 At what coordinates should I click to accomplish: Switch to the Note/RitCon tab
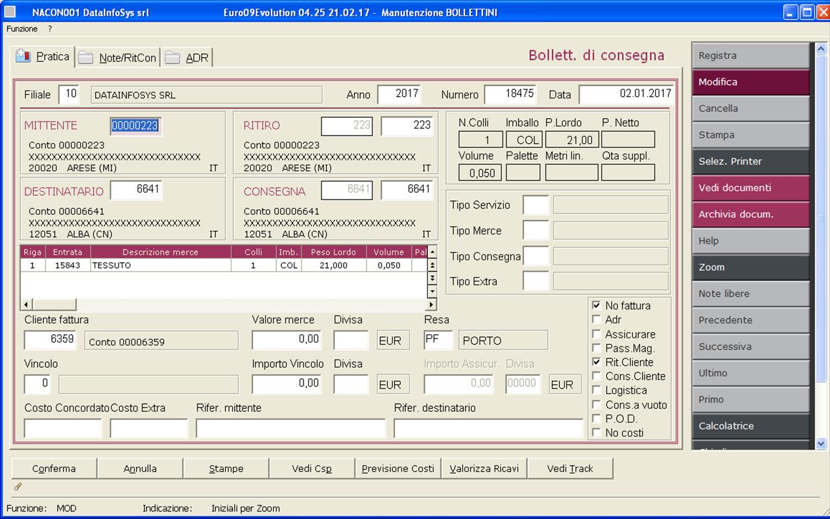click(x=118, y=58)
